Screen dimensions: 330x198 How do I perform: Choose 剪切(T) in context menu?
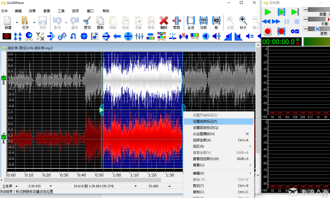tap(219, 186)
